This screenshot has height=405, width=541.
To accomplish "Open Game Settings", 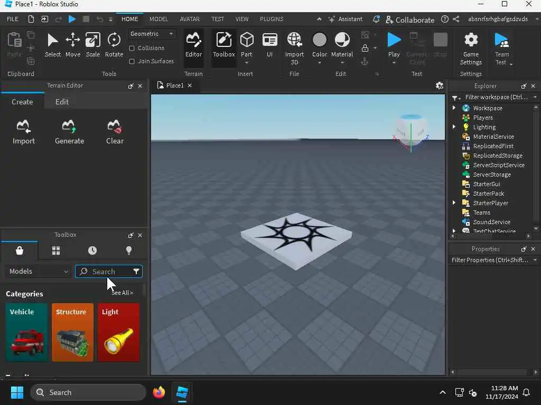I will (x=471, y=49).
